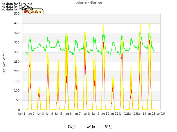
Task: Click the Jan 5 x-axis label
Action: 59,114
